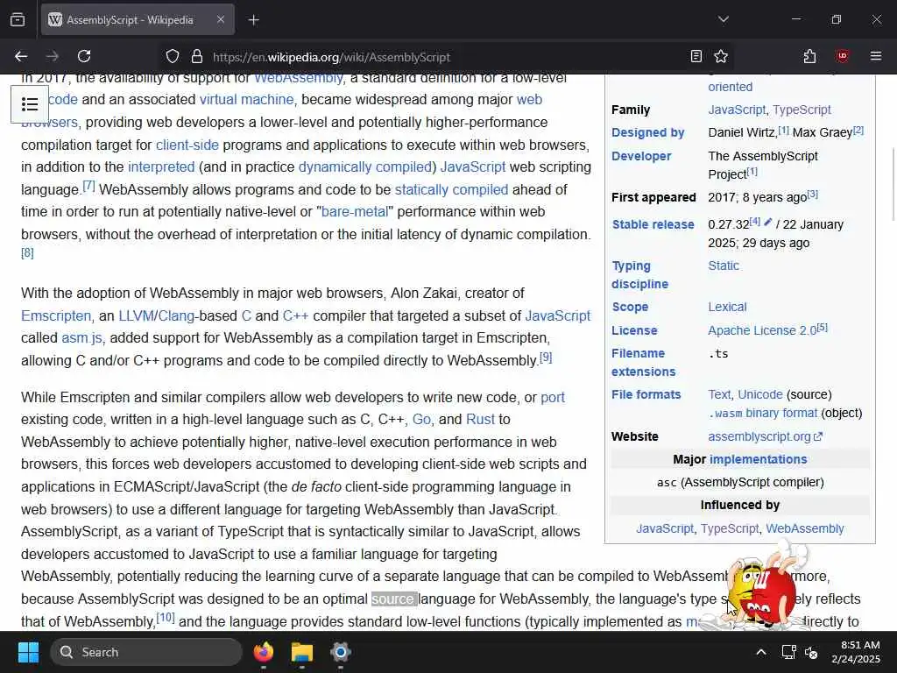The width and height of the screenshot is (897, 673).
Task: Open the client-side link
Action: 187,145
